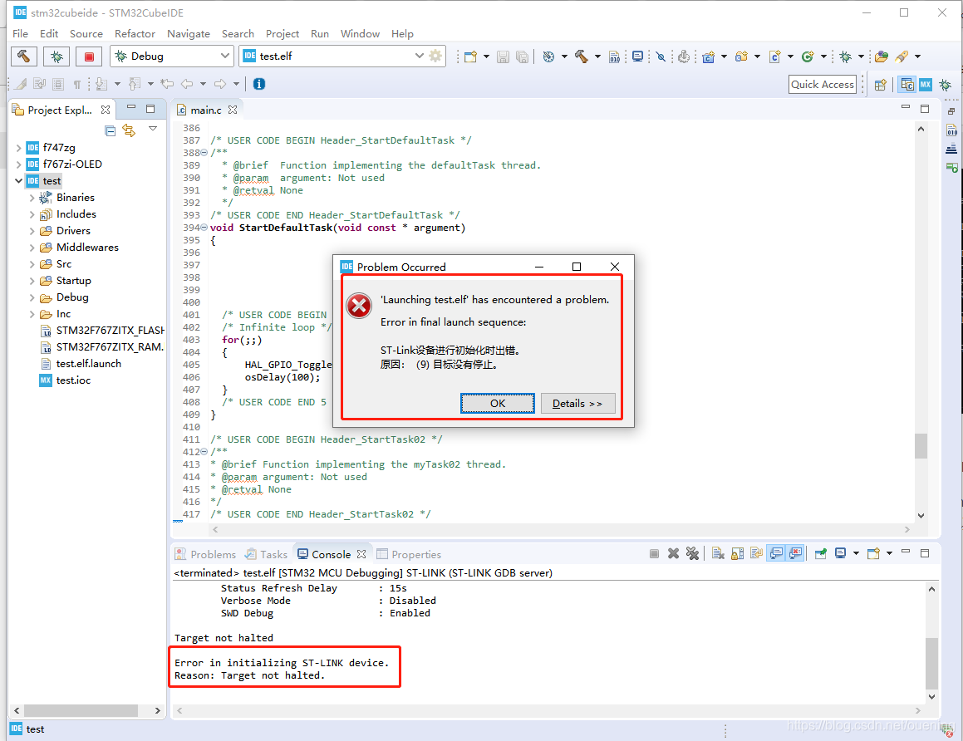Click the Quick Access field
Image resolution: width=963 pixels, height=741 pixels.
[x=823, y=85]
